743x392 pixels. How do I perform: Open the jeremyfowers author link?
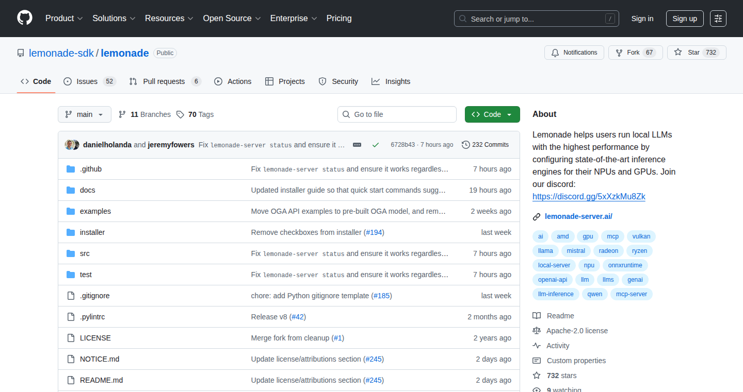click(171, 145)
